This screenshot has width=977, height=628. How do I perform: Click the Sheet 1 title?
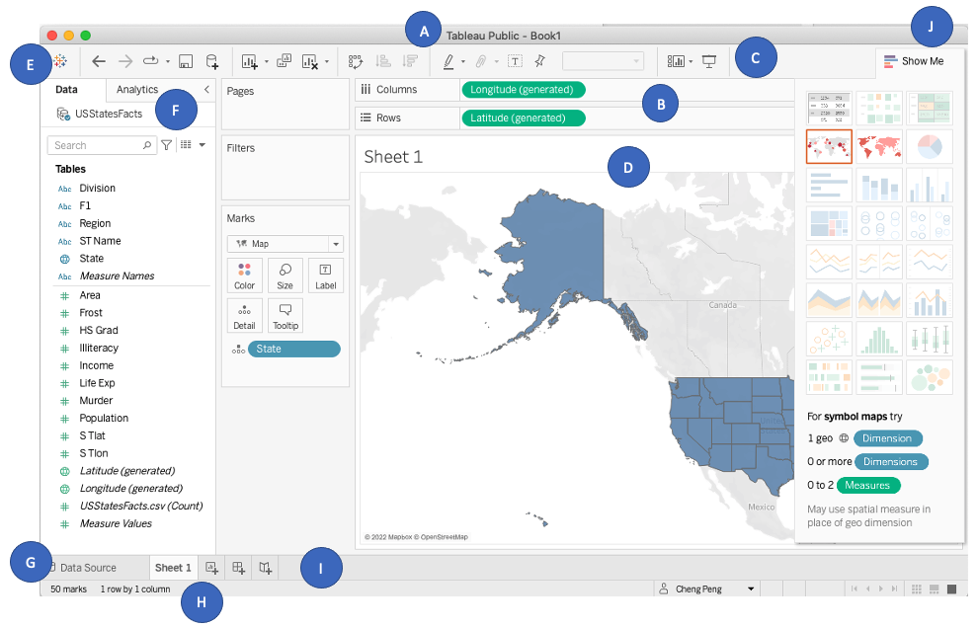point(393,157)
